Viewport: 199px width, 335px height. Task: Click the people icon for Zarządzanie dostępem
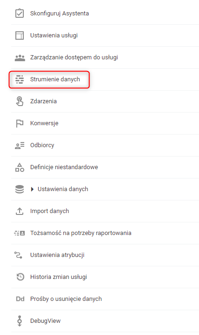coord(20,57)
